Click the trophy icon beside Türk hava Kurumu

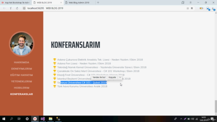pos(55,86)
